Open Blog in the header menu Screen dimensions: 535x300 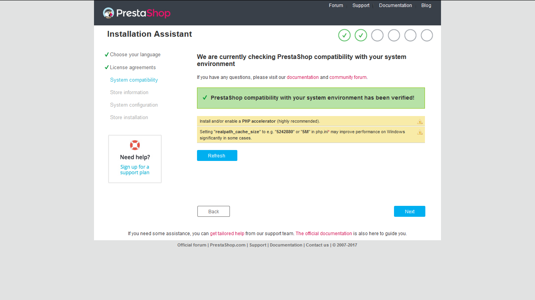tap(426, 5)
